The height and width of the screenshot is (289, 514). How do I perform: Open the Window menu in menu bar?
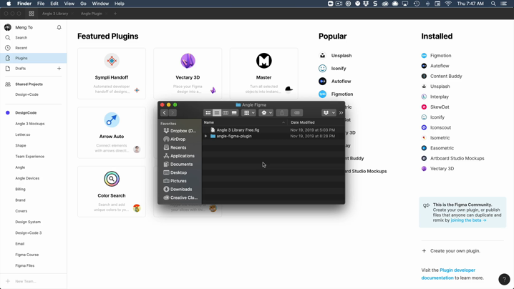tap(100, 4)
